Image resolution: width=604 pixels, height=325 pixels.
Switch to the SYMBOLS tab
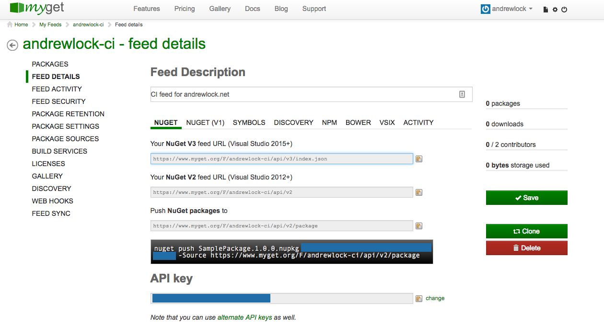click(x=249, y=123)
